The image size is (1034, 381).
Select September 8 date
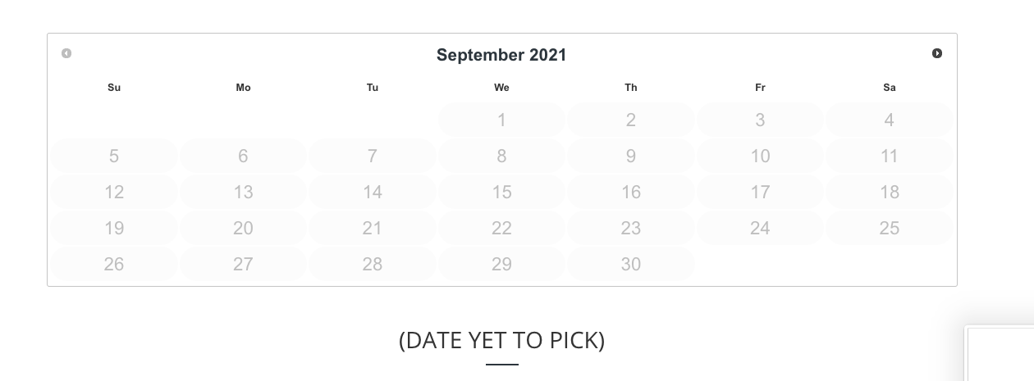pos(501,156)
